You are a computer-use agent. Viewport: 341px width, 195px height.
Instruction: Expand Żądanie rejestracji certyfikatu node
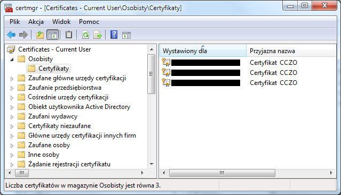coord(12,165)
